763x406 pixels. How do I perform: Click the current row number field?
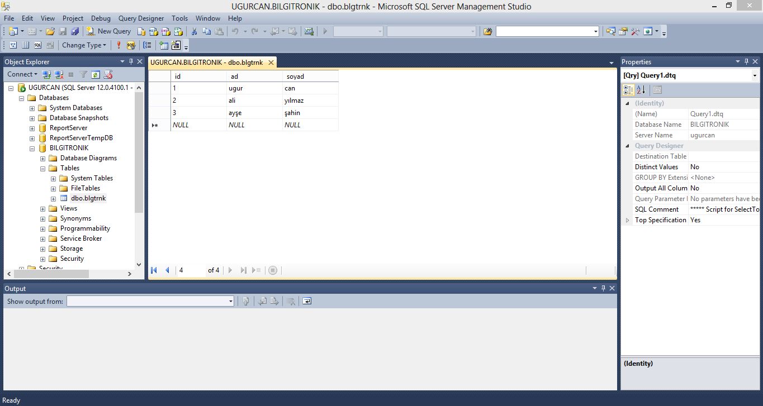[x=190, y=270]
